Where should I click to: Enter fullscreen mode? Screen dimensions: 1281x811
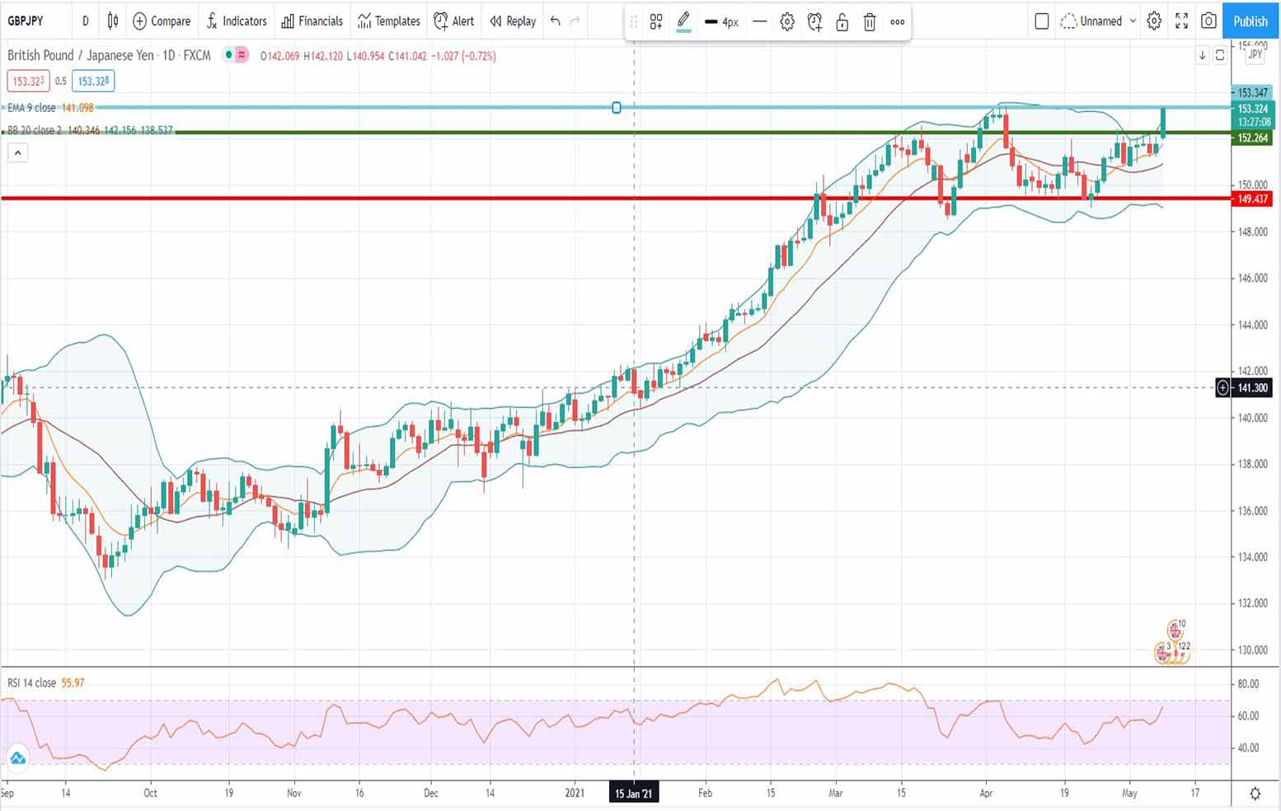pyautogui.click(x=1180, y=21)
